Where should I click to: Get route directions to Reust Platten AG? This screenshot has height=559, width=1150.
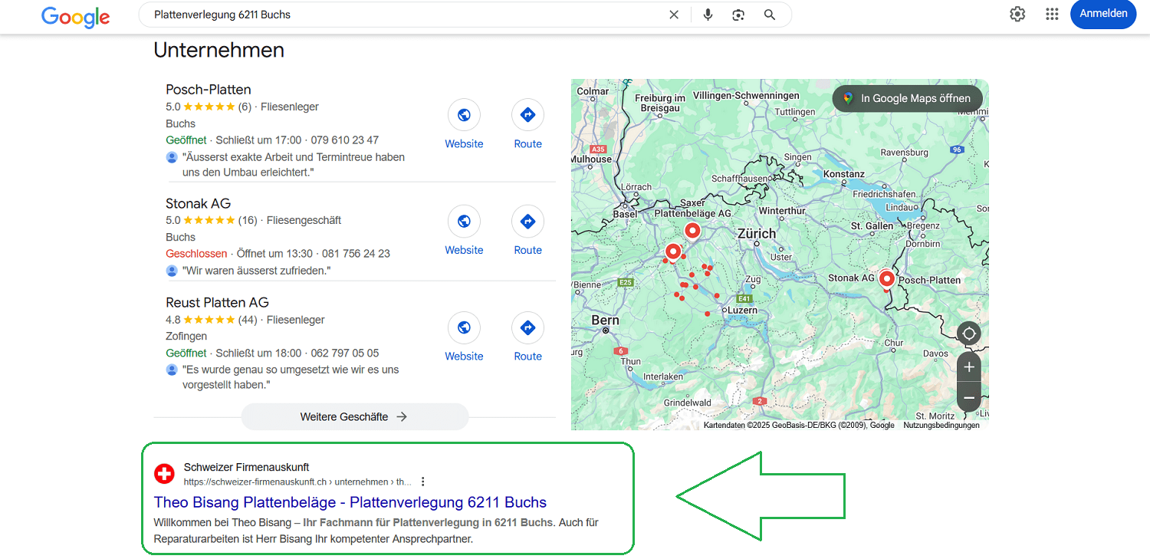(527, 327)
